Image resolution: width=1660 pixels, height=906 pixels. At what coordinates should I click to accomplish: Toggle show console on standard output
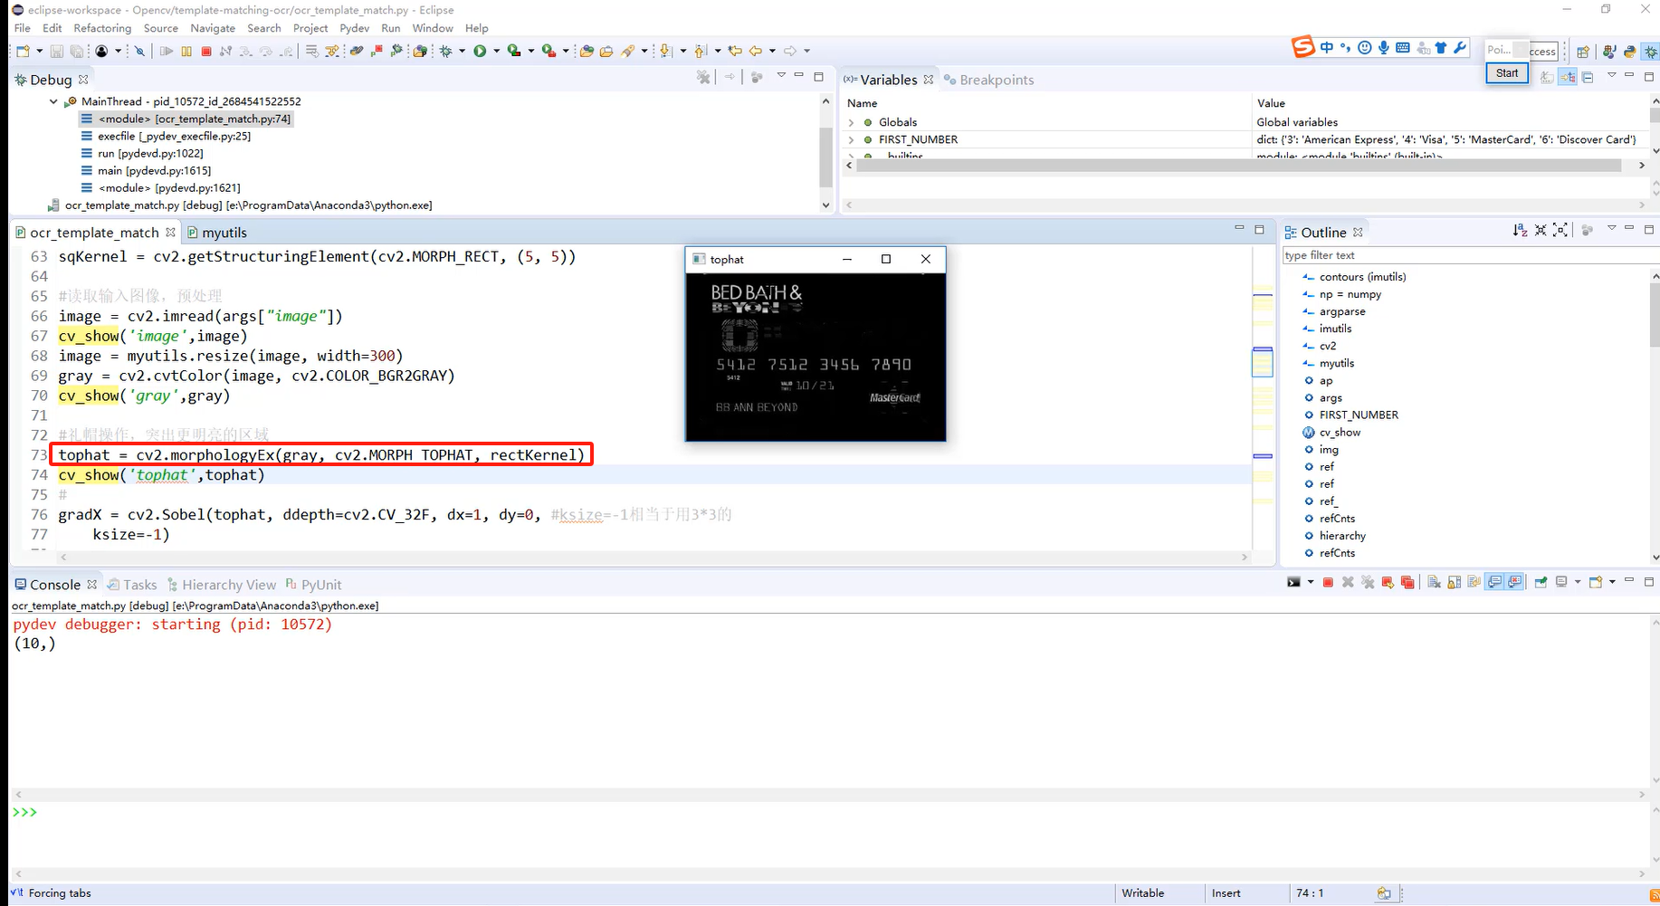(x=1494, y=582)
